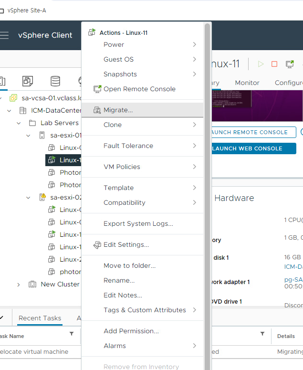
Task: Collapse the sa-vcsa-01.vclass vCenter node
Action: pos(1,98)
